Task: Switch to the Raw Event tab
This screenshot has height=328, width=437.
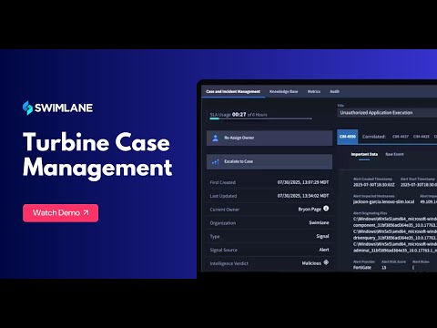Action: click(x=394, y=154)
